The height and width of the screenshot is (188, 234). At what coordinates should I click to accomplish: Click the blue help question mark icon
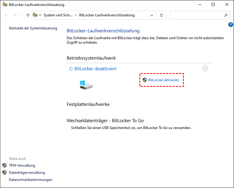(231, 25)
